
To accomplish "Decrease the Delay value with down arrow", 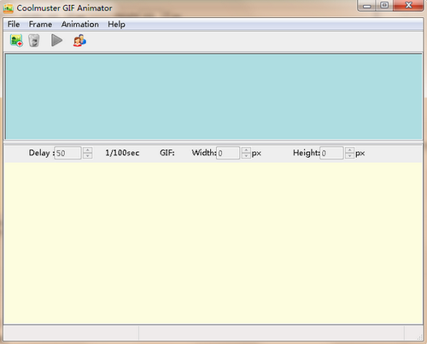I will pyautogui.click(x=88, y=156).
